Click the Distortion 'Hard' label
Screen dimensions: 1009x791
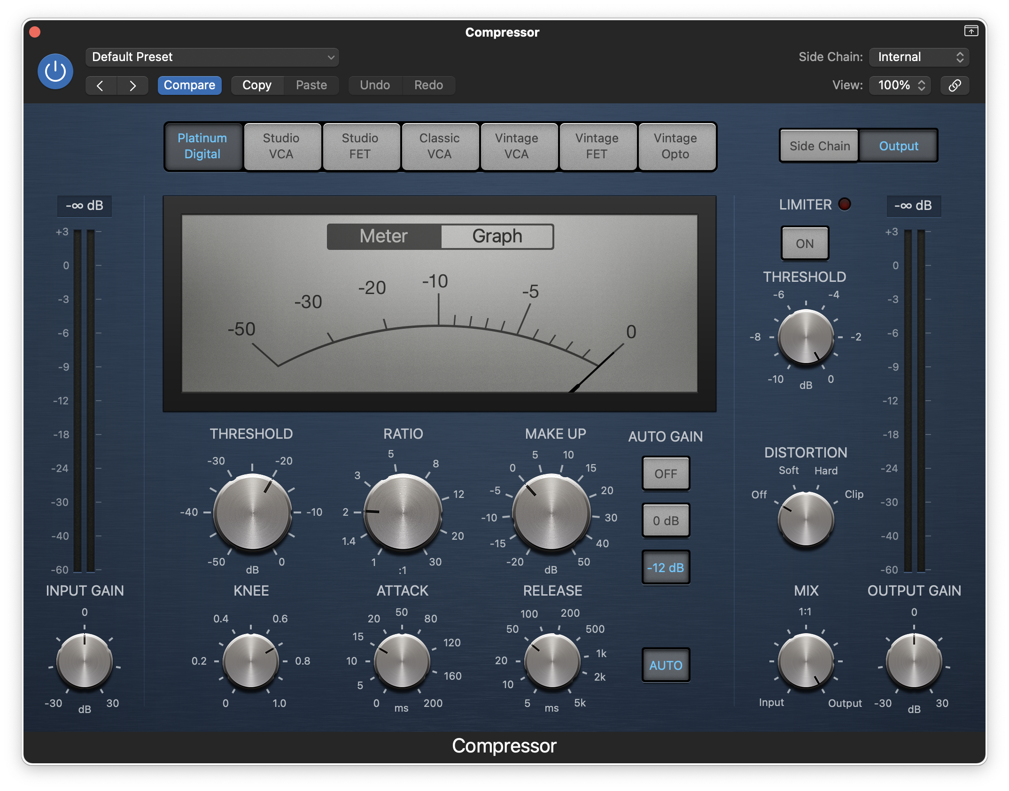tap(826, 470)
